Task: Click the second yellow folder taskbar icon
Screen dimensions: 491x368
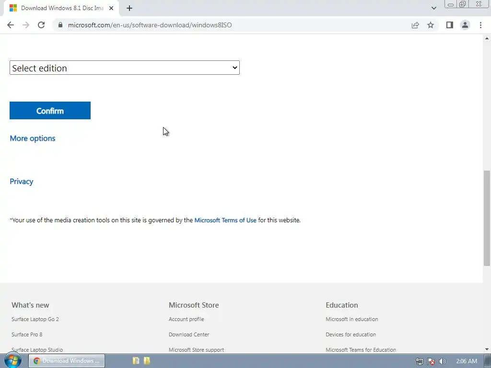Action: [147, 360]
